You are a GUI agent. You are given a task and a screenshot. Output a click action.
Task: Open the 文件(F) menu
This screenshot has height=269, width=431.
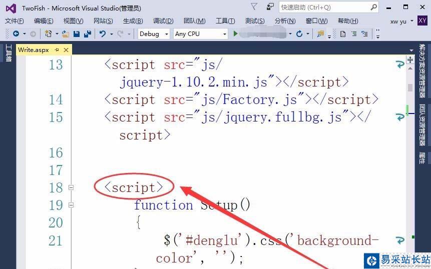tap(15, 21)
